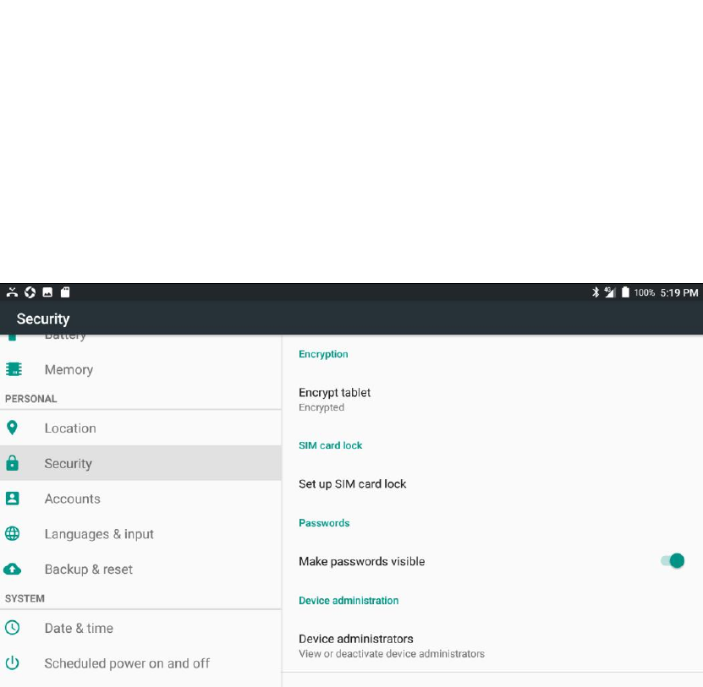Click the SYSTEM category label
The image size is (703, 687).
(25, 598)
